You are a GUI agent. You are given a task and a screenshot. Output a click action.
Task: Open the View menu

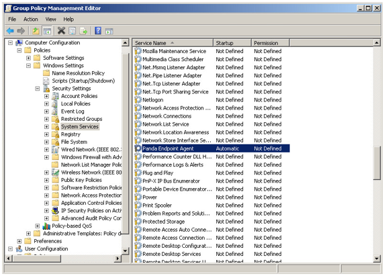pyautogui.click(x=50, y=19)
